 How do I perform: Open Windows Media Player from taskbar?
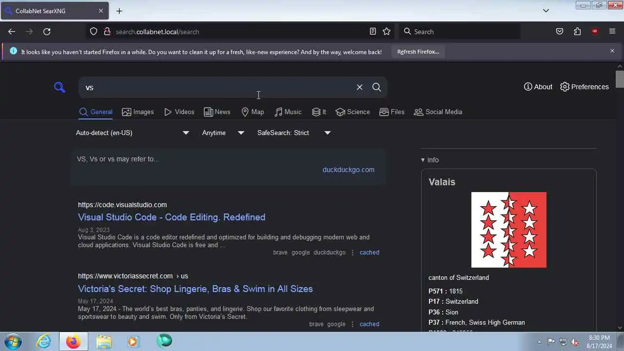tap(133, 341)
